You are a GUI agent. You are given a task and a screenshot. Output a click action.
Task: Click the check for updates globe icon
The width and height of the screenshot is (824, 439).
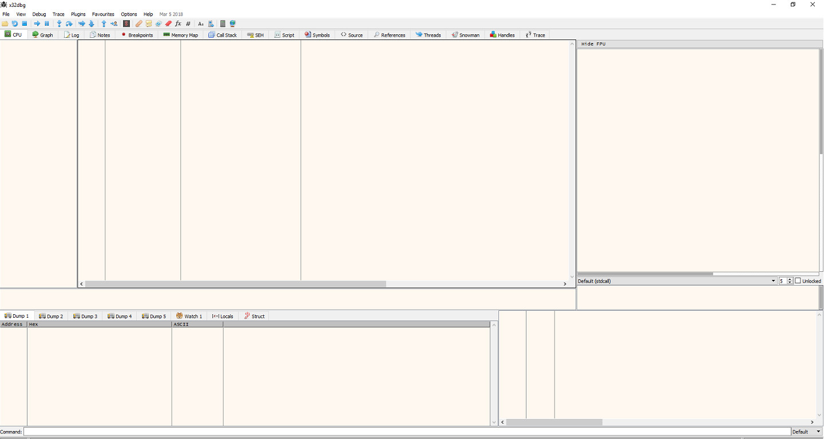click(x=233, y=23)
